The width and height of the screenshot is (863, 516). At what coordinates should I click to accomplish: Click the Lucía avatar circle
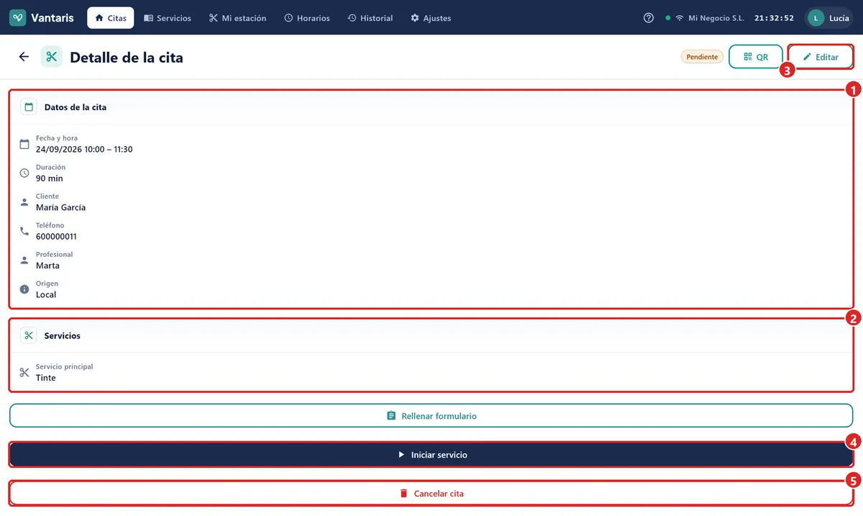tap(816, 18)
